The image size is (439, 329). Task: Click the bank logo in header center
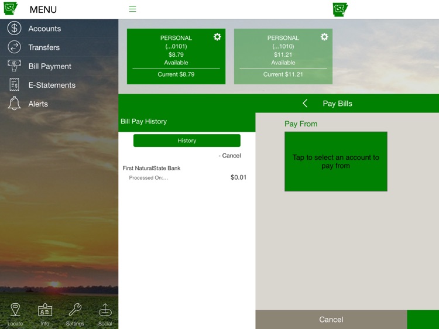pyautogui.click(x=340, y=9)
